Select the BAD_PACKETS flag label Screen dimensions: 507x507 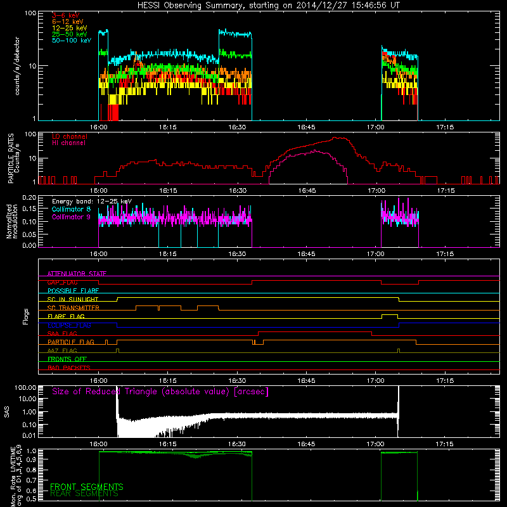pos(69,368)
